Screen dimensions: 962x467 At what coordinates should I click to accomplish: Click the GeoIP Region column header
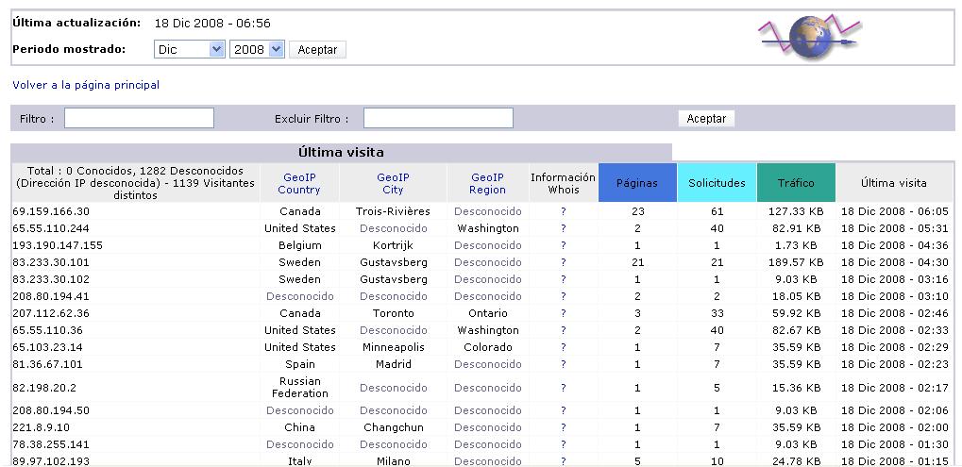[x=487, y=183]
